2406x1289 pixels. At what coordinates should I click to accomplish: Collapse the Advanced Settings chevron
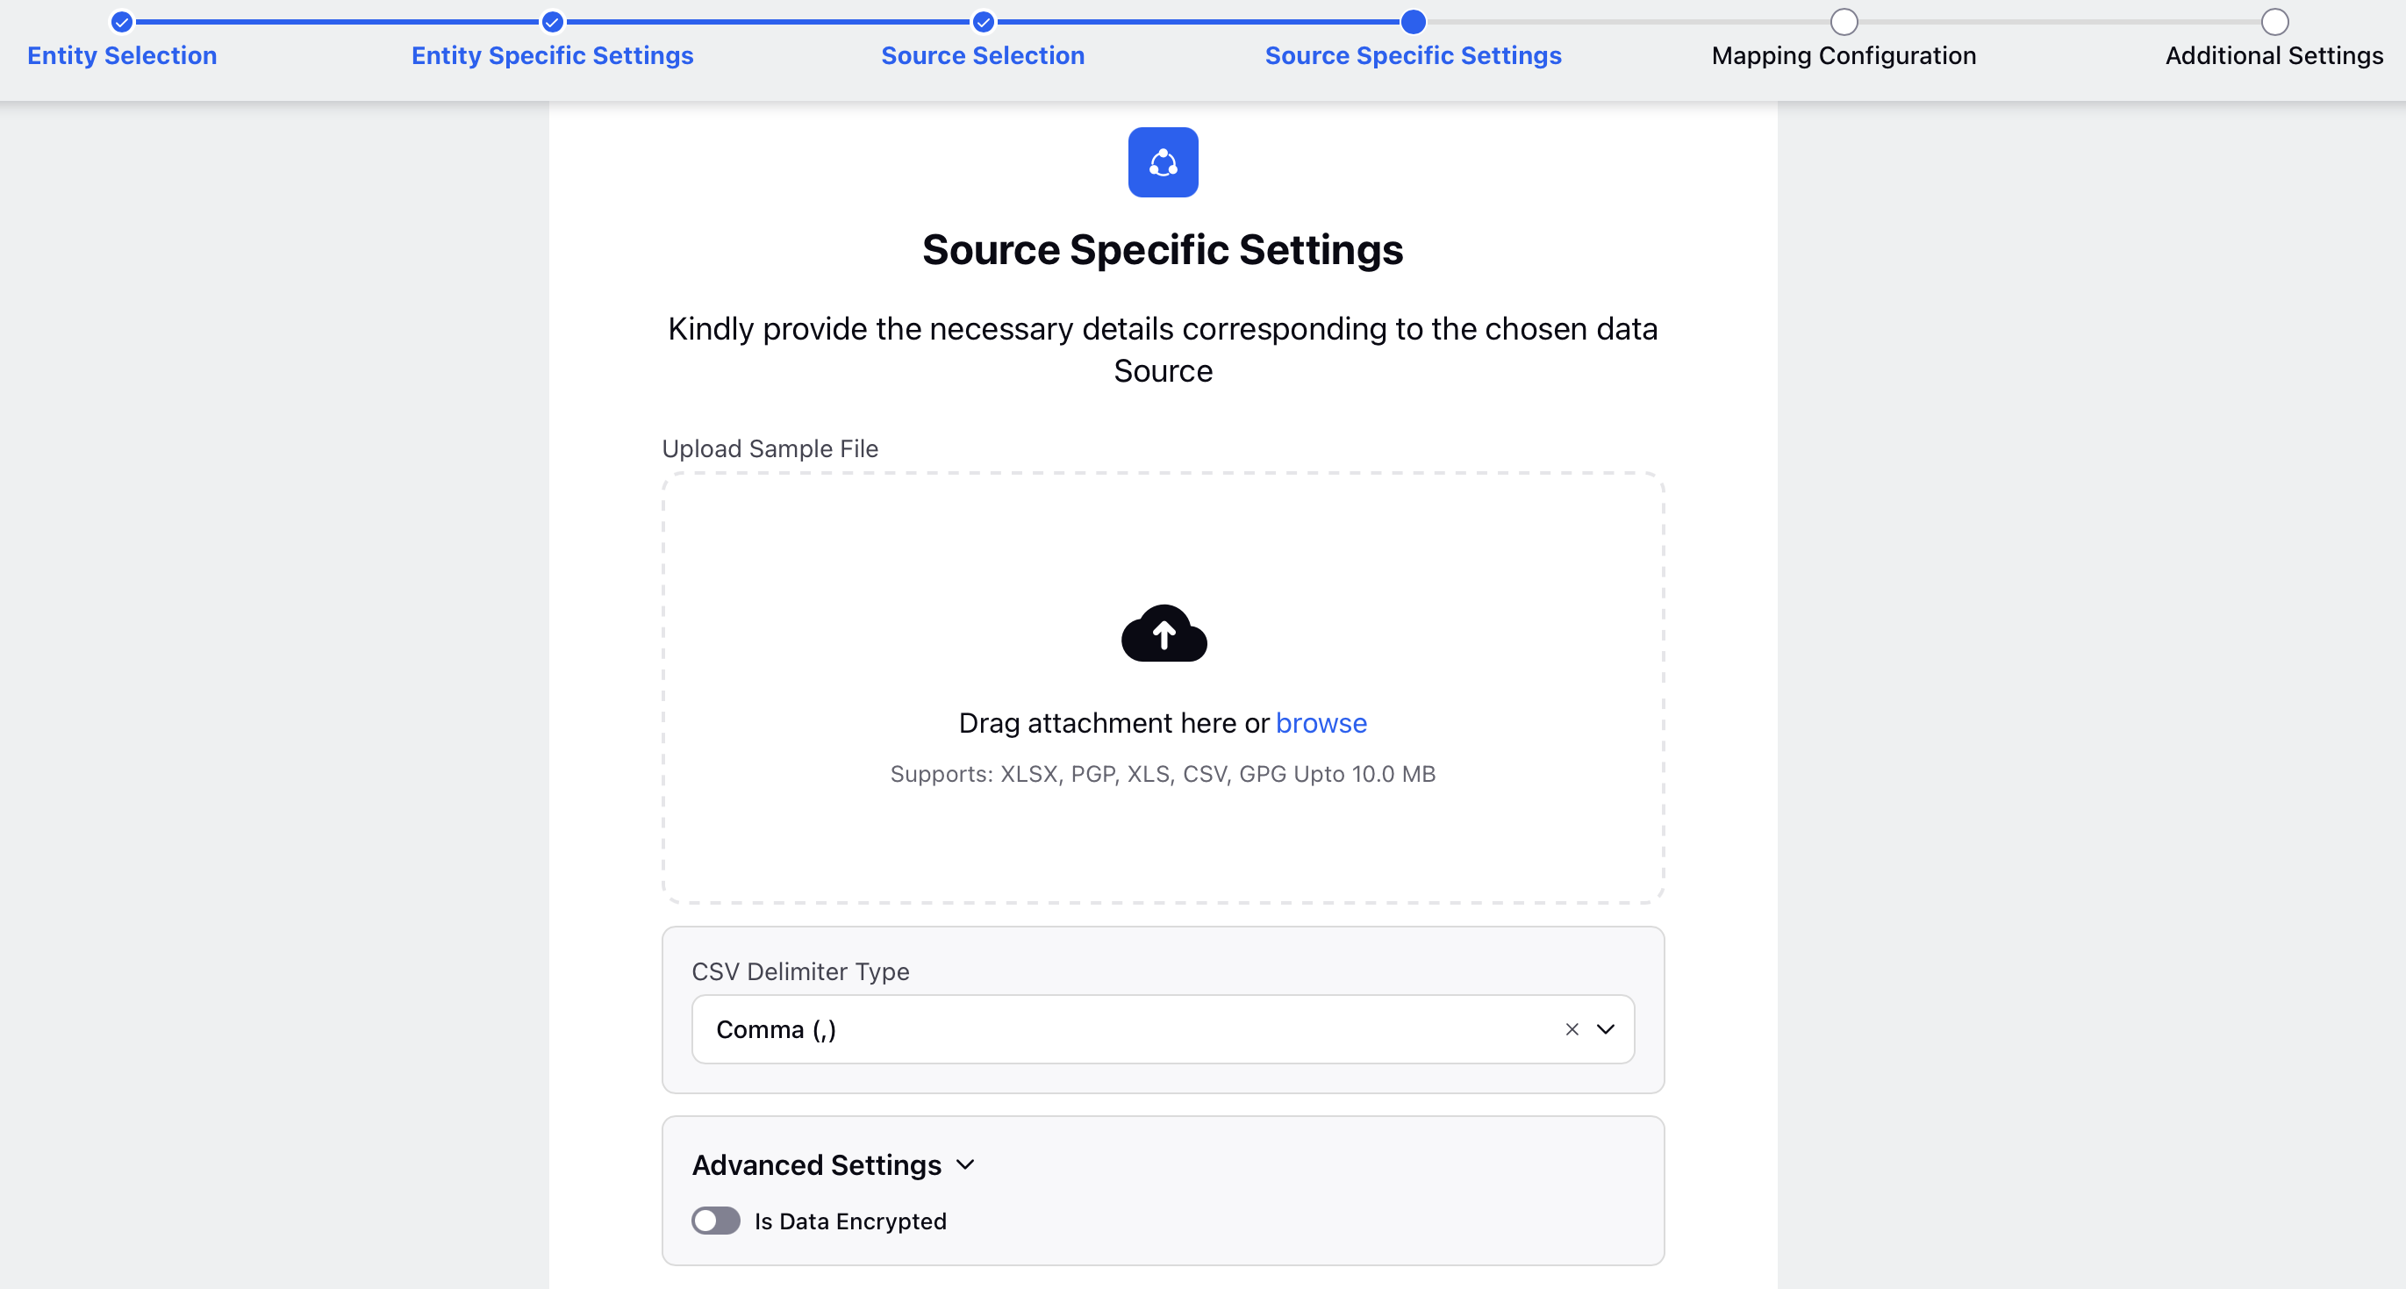tap(966, 1164)
